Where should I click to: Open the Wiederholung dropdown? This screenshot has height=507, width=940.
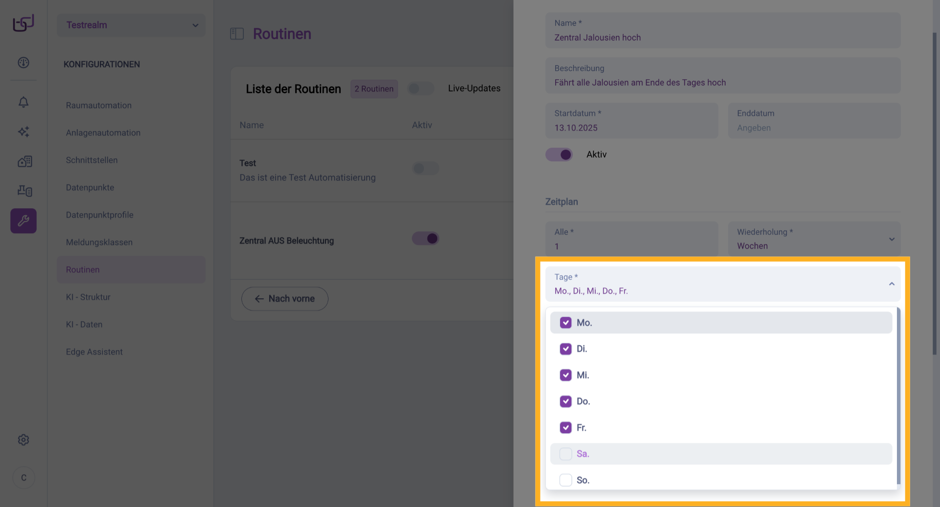[814, 239]
